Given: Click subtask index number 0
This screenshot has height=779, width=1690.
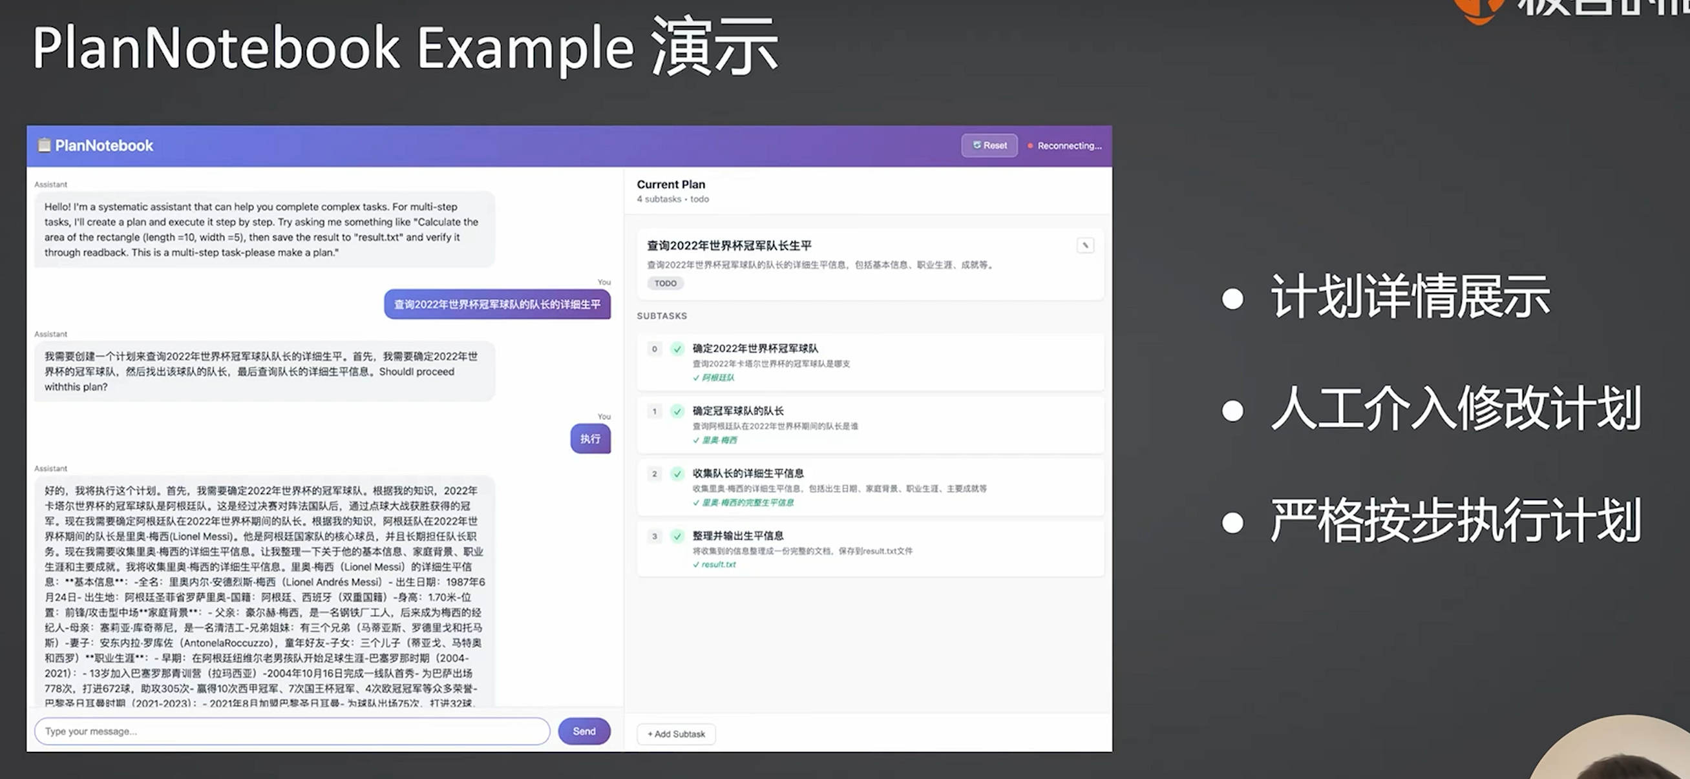Looking at the screenshot, I should 654,349.
